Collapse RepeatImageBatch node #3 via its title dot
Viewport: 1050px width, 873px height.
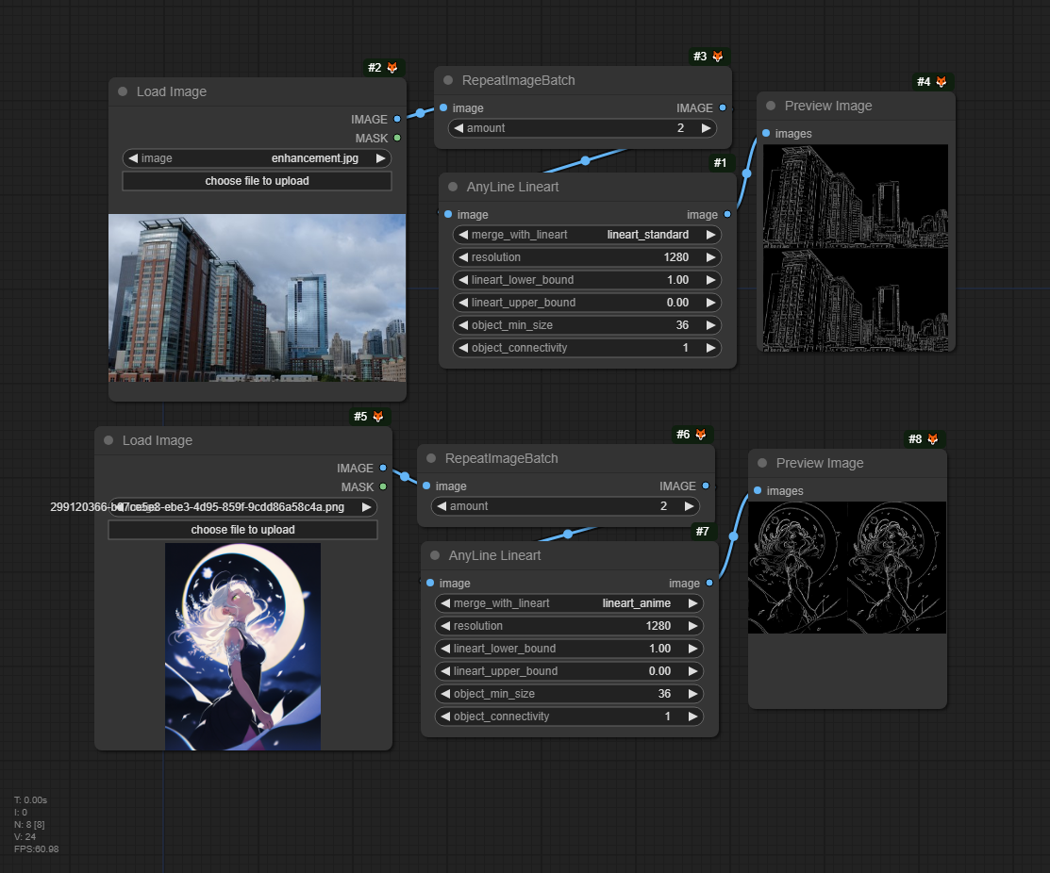pos(448,81)
